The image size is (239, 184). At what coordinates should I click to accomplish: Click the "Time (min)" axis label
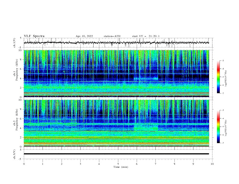pos(121,167)
